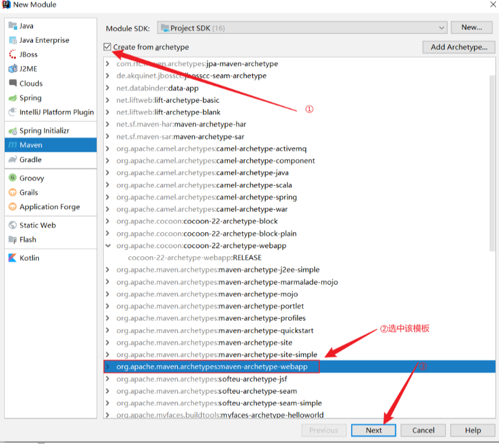Image resolution: width=499 pixels, height=444 pixels.
Task: Select camel-archetype-spring archetype
Action: pos(207,197)
